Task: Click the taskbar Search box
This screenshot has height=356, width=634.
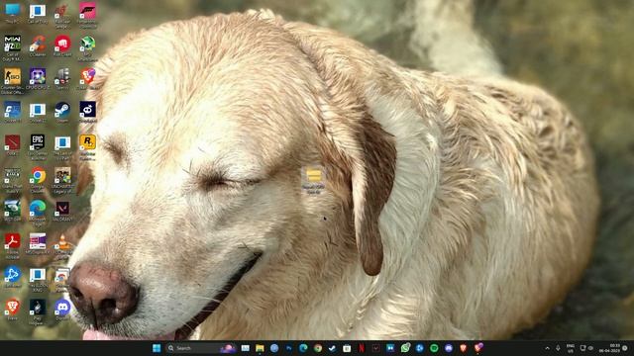Action: coord(201,348)
